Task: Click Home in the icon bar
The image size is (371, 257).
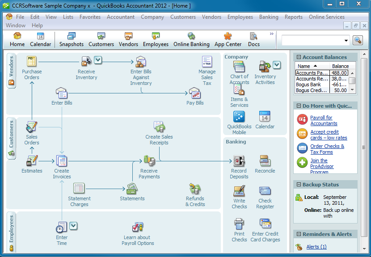Action: (x=17, y=40)
